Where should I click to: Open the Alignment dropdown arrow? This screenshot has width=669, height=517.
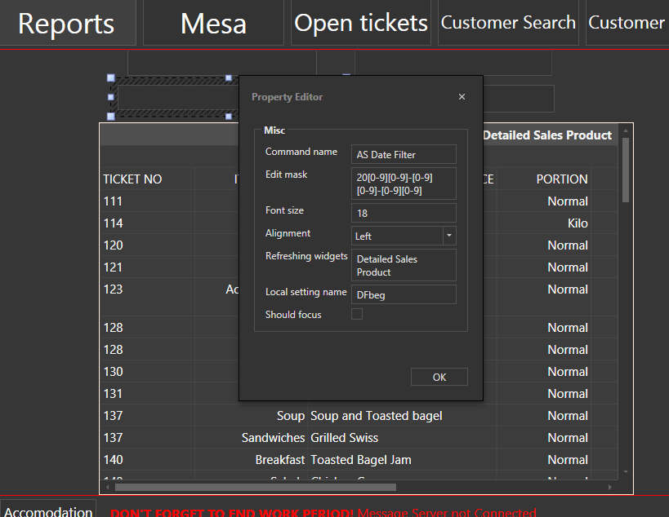tap(448, 236)
